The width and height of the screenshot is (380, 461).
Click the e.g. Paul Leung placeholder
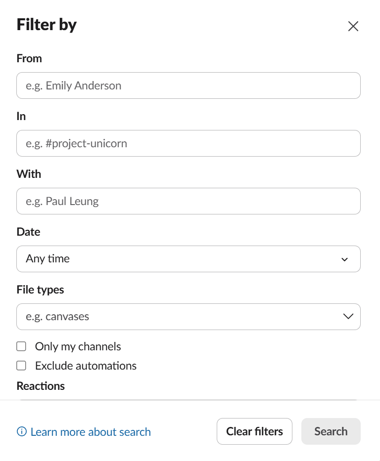click(x=62, y=201)
